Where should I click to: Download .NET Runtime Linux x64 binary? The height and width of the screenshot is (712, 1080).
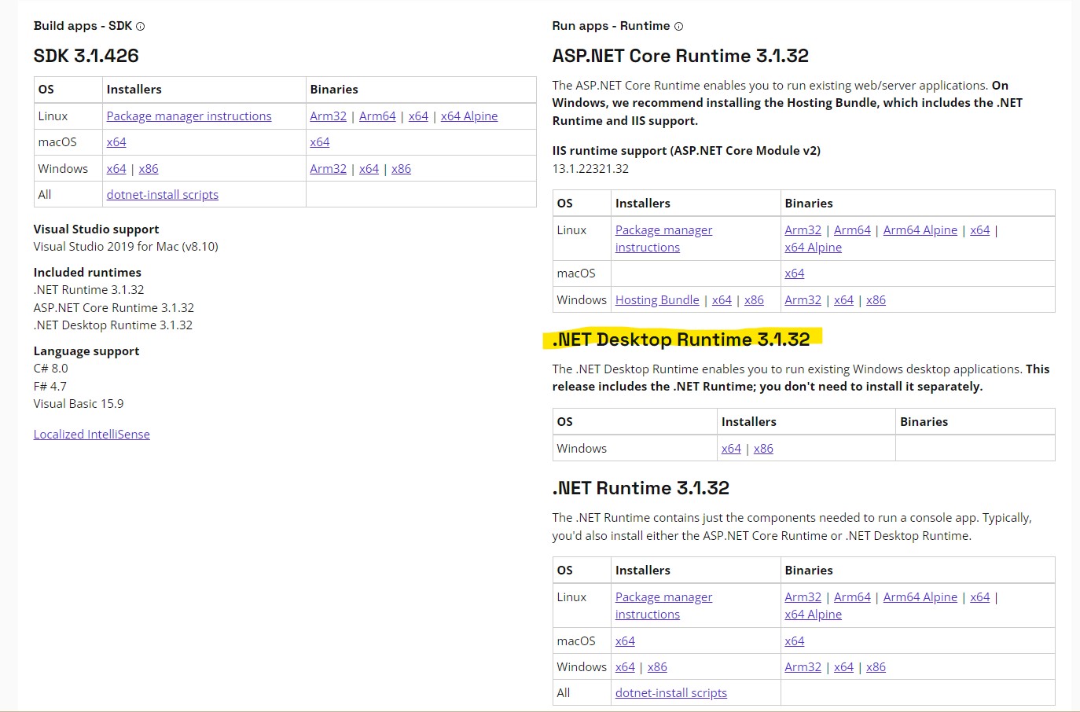click(x=980, y=597)
